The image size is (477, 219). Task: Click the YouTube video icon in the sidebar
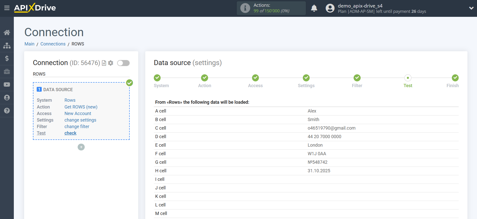pos(7,85)
